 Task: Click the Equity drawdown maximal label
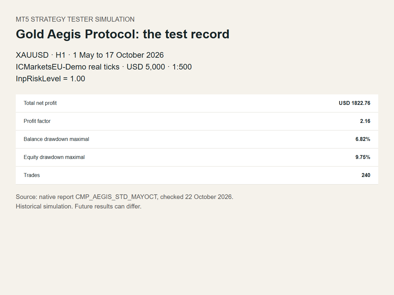click(x=54, y=157)
